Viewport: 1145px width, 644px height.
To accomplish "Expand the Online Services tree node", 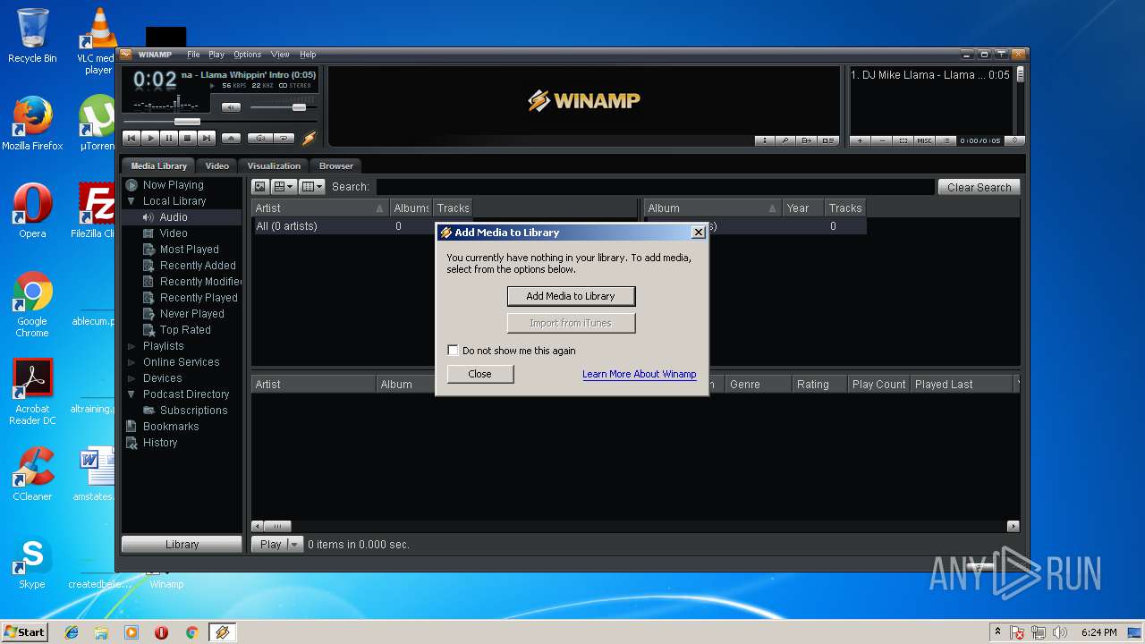I will 131,362.
